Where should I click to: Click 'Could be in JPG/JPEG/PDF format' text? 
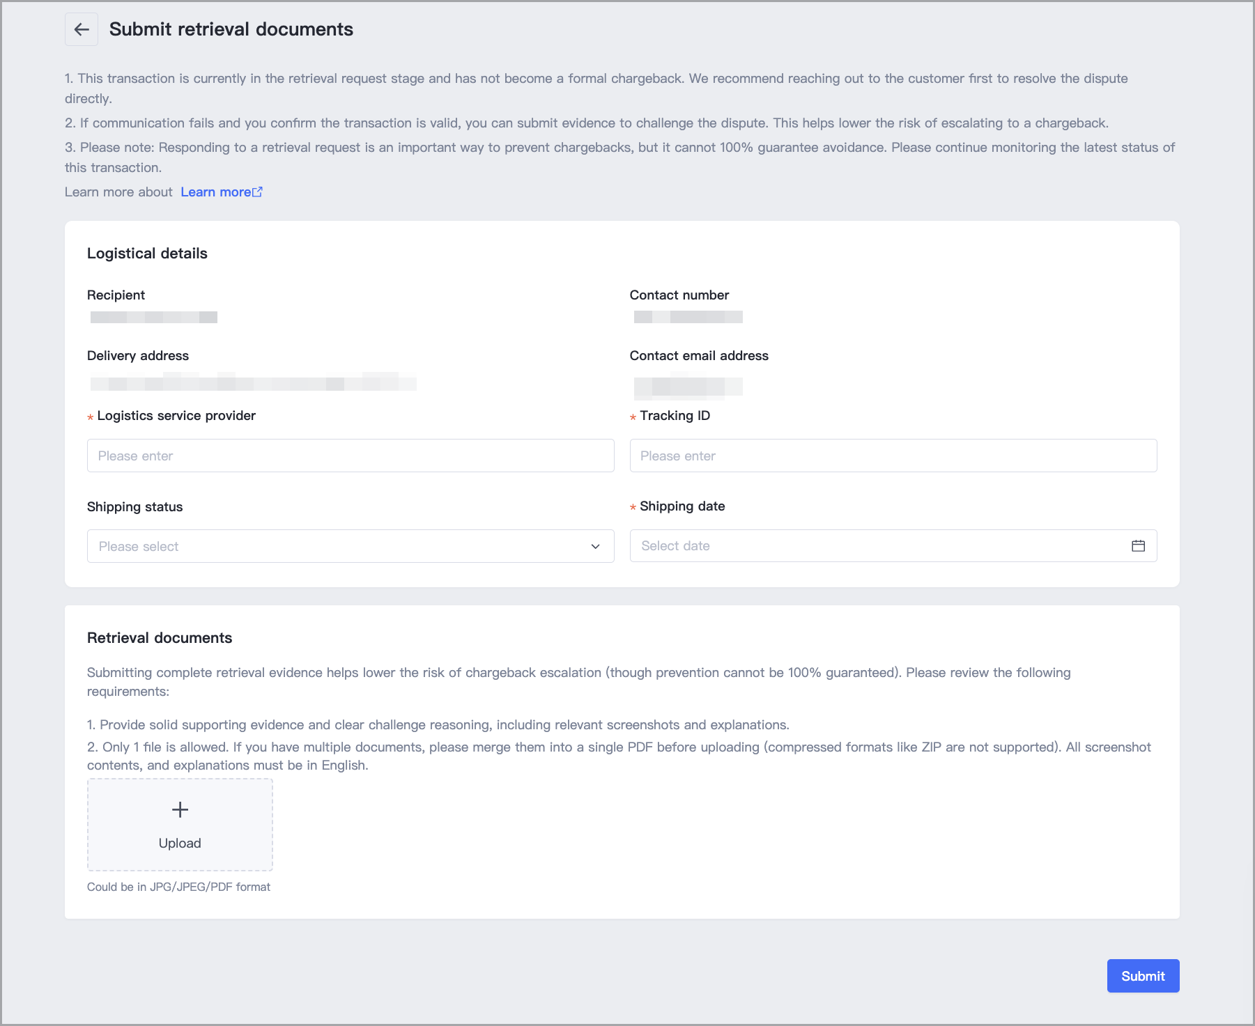pyautogui.click(x=178, y=887)
